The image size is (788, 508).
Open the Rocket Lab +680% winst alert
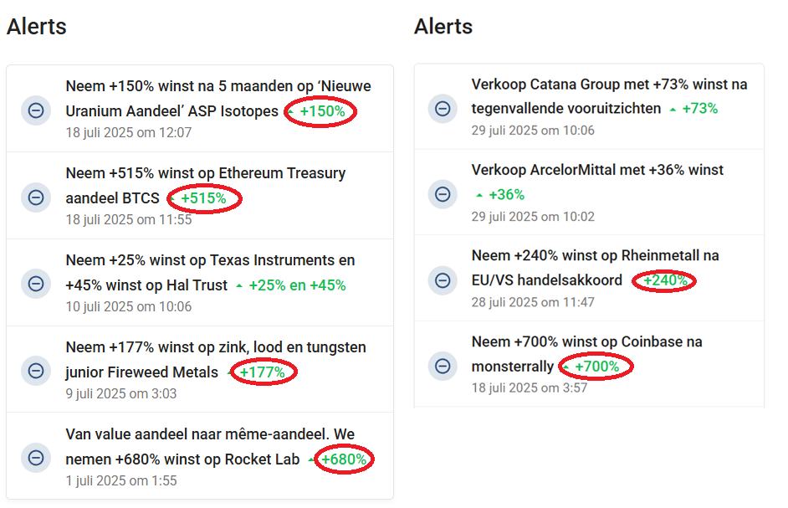pyautogui.click(x=210, y=447)
